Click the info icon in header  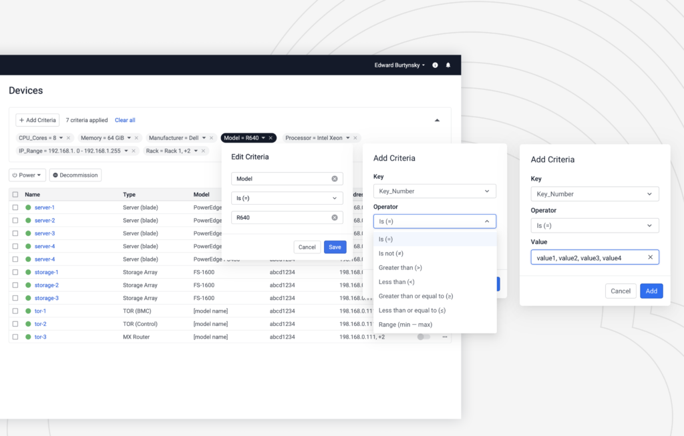point(435,65)
